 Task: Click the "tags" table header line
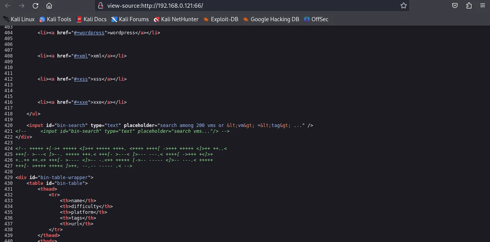click(78, 218)
